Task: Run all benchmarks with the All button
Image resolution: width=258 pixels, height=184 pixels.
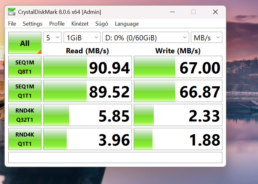Action: (25, 43)
